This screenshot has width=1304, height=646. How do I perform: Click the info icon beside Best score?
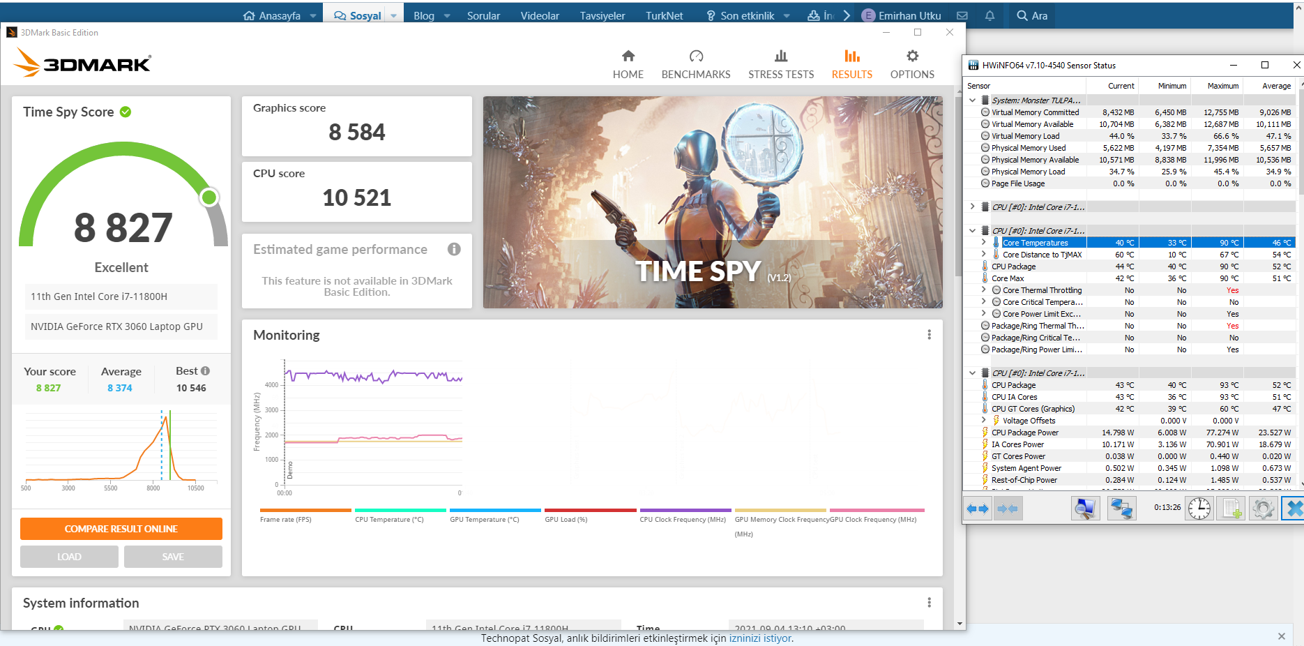pos(205,371)
